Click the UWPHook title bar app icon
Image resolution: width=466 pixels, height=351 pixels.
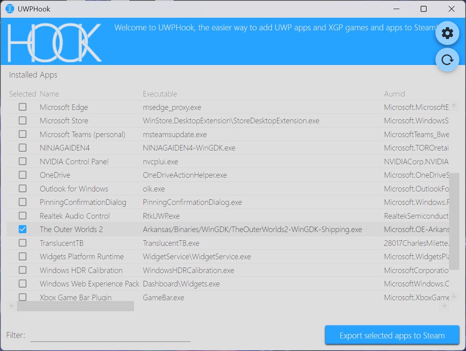(10, 9)
